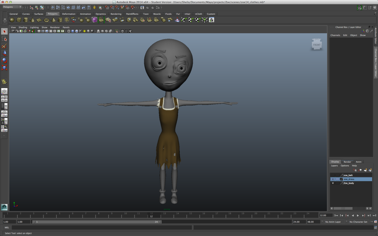The height and width of the screenshot is (236, 378).
Task: Toggle visibility of zoe_dress layer
Action: (333, 179)
